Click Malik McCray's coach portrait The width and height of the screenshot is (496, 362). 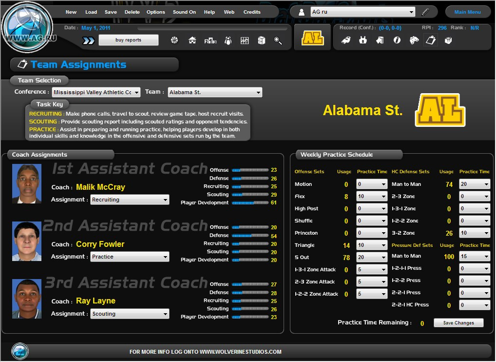point(27,183)
